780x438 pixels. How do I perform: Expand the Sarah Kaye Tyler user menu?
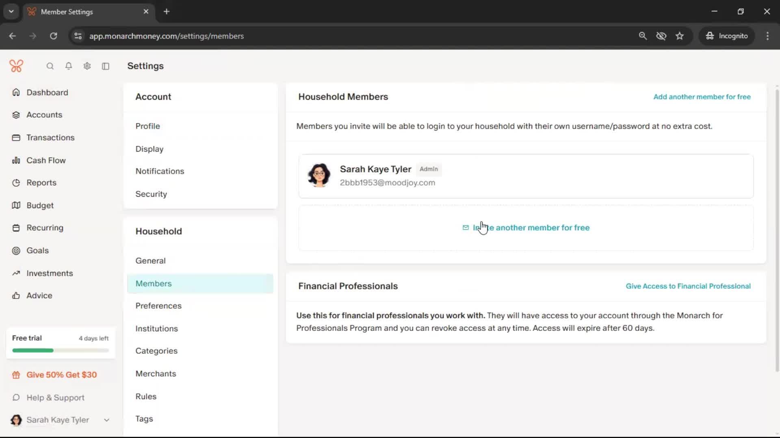click(106, 420)
